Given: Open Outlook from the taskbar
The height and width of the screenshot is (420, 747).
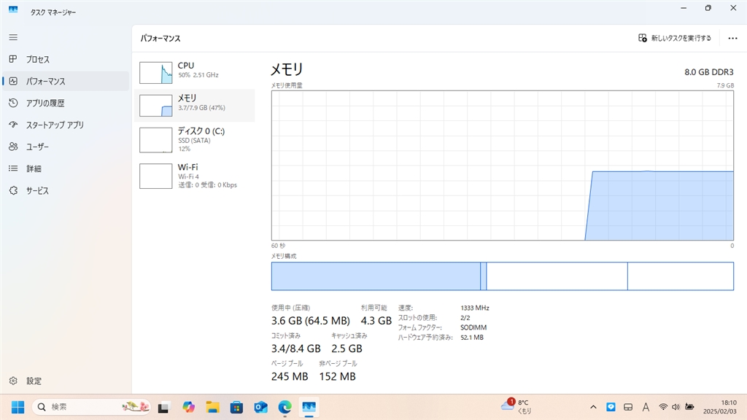Looking at the screenshot, I should point(260,407).
